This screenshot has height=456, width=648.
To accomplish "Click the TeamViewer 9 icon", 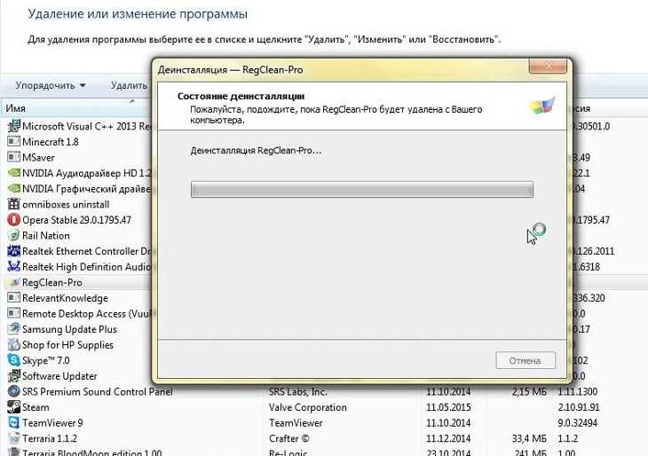I will pyautogui.click(x=13, y=423).
